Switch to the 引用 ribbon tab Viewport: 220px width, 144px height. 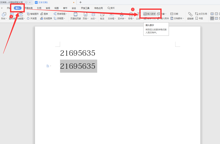click(x=39, y=8)
